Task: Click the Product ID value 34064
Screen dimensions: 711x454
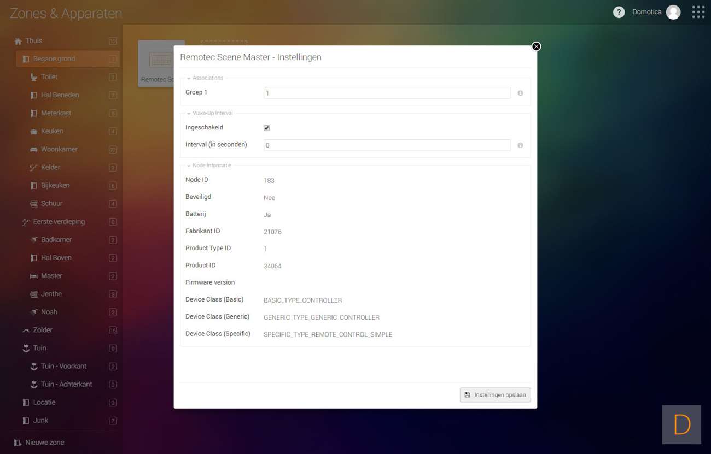Action: (x=272, y=266)
